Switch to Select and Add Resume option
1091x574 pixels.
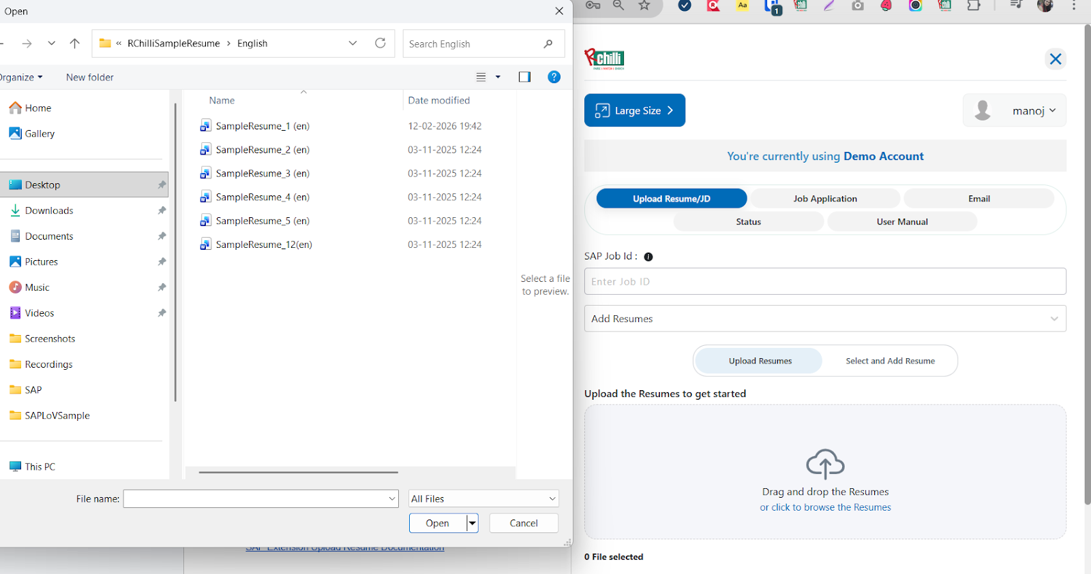coord(890,361)
